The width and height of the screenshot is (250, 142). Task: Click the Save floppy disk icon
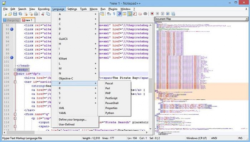point(15,14)
